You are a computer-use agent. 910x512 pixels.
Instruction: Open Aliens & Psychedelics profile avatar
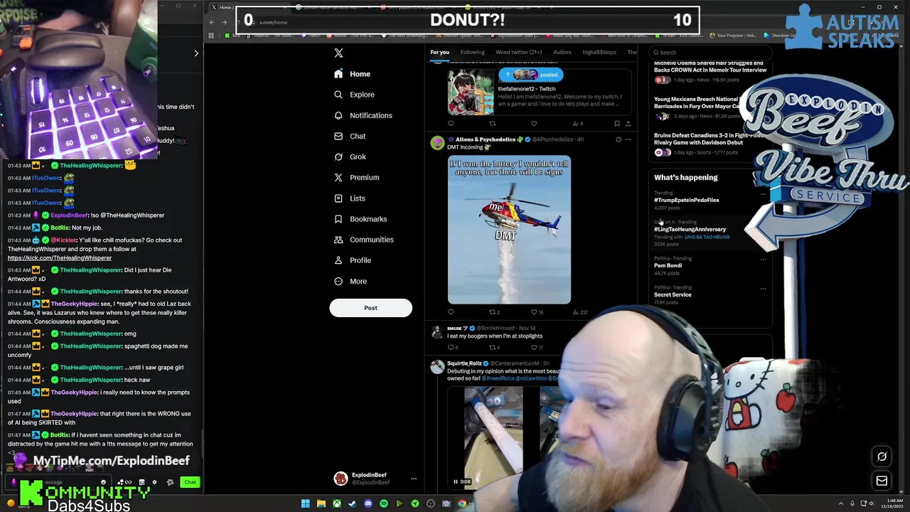pyautogui.click(x=437, y=143)
